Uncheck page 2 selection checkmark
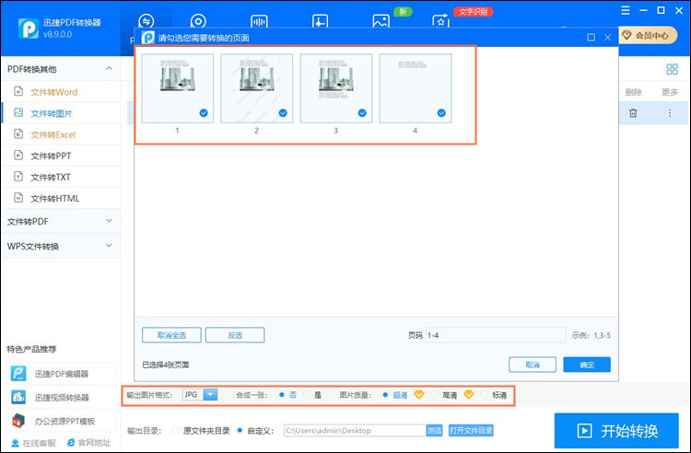Screen dimensions: 691x453 click(x=283, y=113)
